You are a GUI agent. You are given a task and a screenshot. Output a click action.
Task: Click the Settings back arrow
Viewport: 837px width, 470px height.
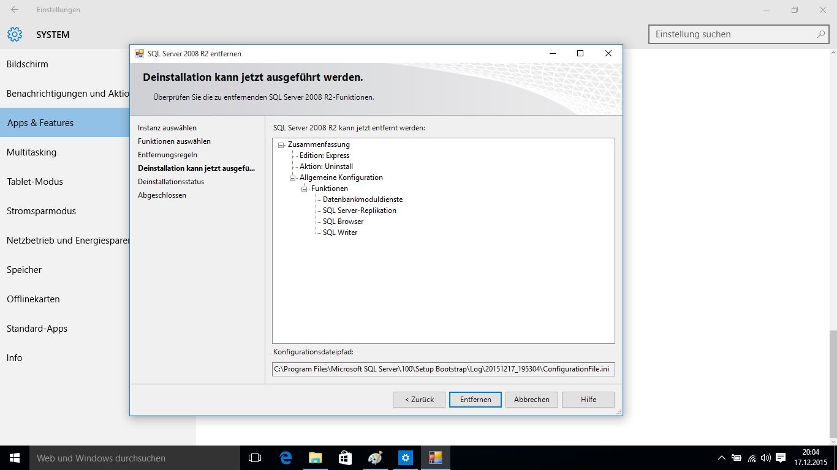click(x=15, y=10)
